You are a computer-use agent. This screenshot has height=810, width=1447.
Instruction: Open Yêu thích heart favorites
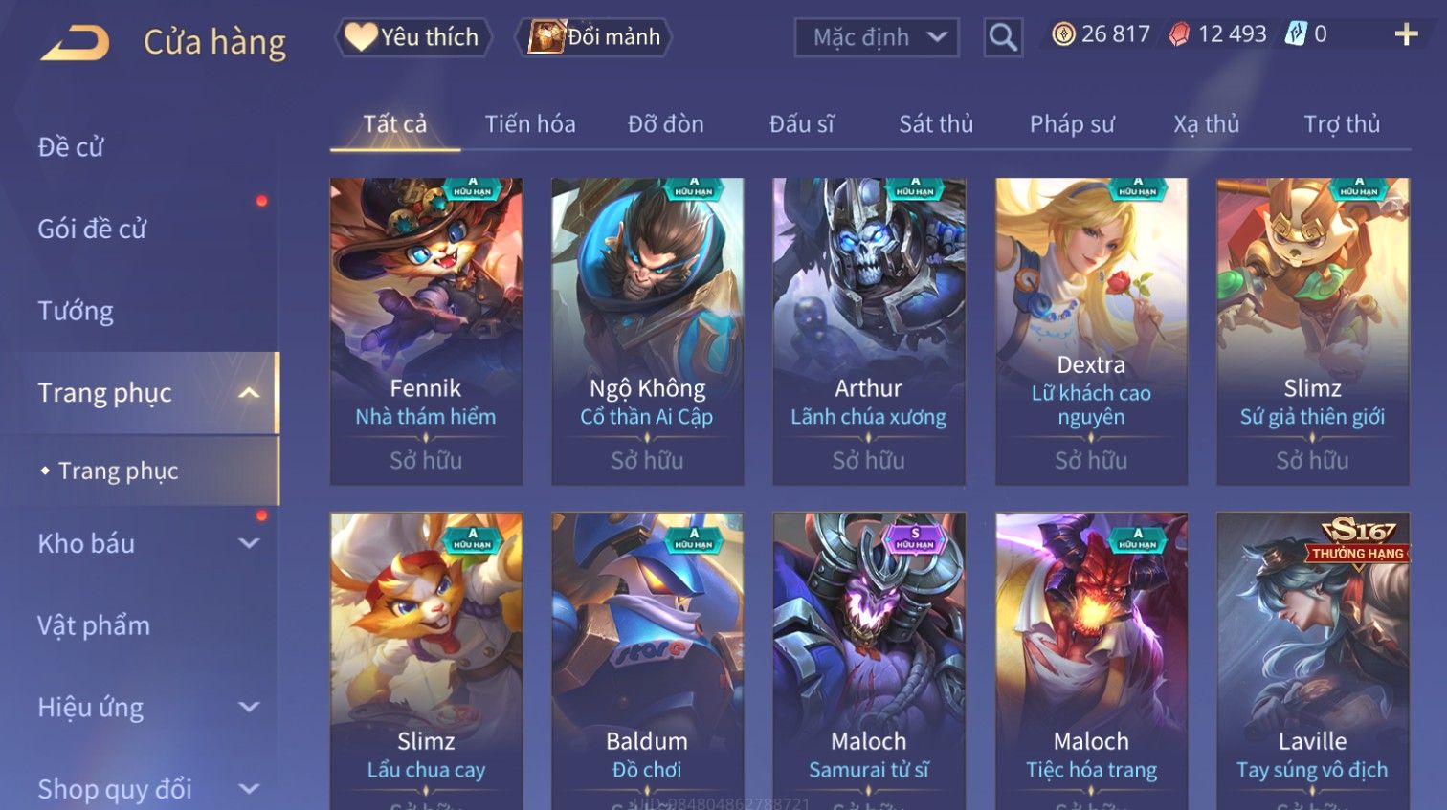(x=412, y=37)
